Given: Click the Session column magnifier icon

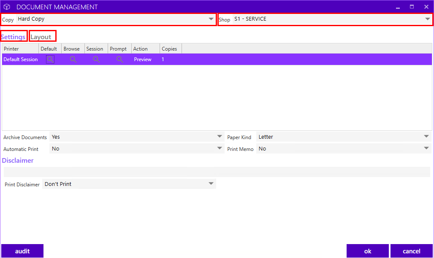Looking at the screenshot, I should tap(96, 59).
